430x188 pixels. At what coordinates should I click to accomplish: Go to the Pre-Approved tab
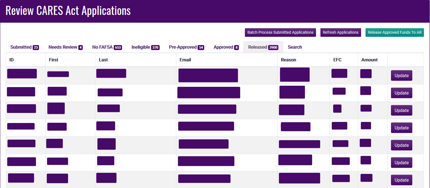tap(186, 47)
